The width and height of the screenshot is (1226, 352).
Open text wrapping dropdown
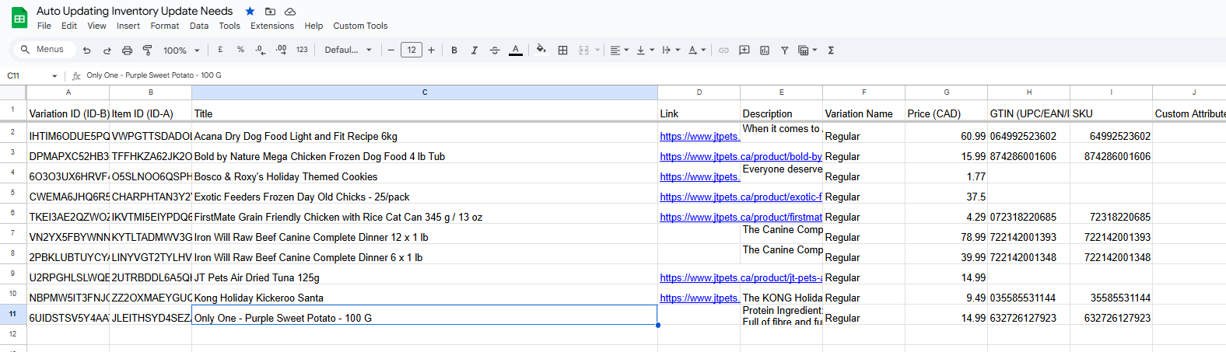[x=671, y=50]
